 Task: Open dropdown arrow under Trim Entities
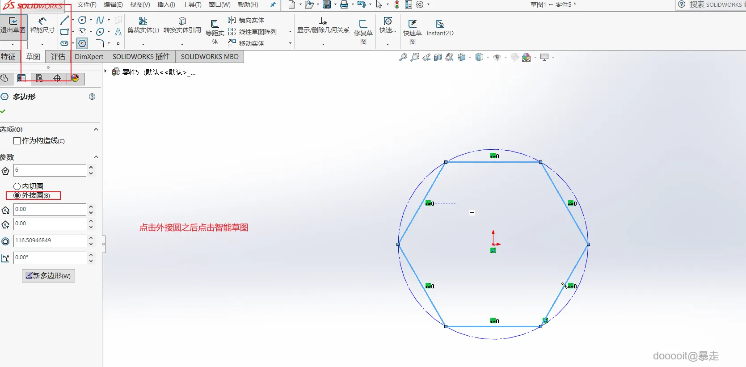[143, 44]
